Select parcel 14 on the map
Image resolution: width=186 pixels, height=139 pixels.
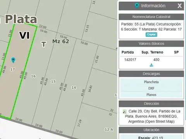[x=74, y=88]
